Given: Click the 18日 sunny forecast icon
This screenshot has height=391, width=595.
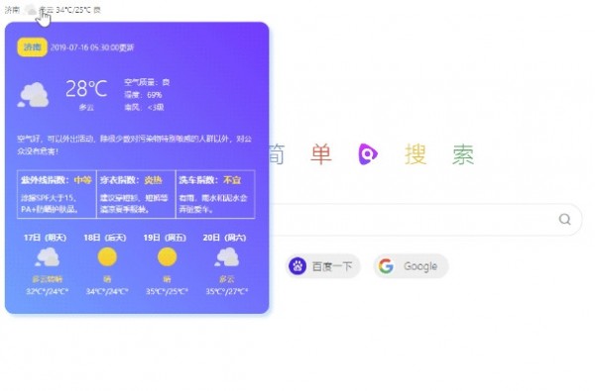Looking at the screenshot, I should [107, 257].
